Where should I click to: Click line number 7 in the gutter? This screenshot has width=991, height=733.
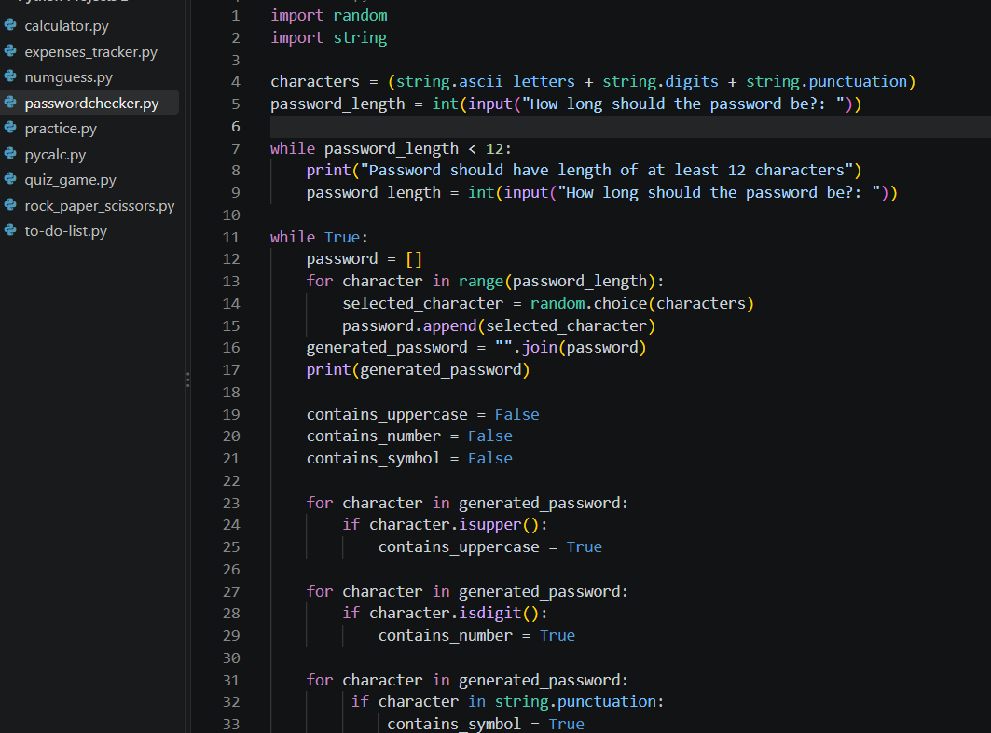(236, 148)
